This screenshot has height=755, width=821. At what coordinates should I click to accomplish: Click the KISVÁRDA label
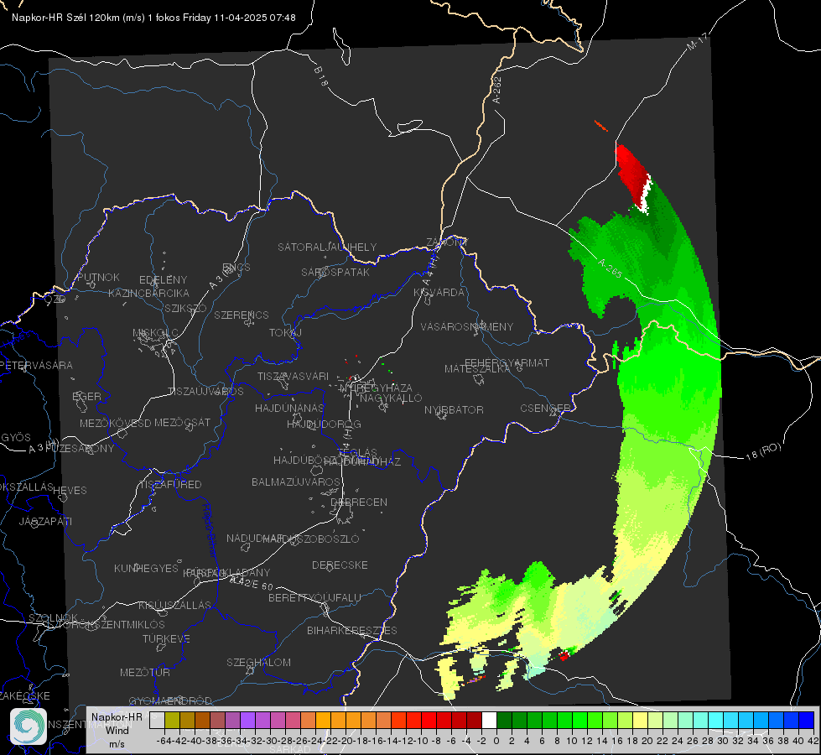tap(439, 293)
